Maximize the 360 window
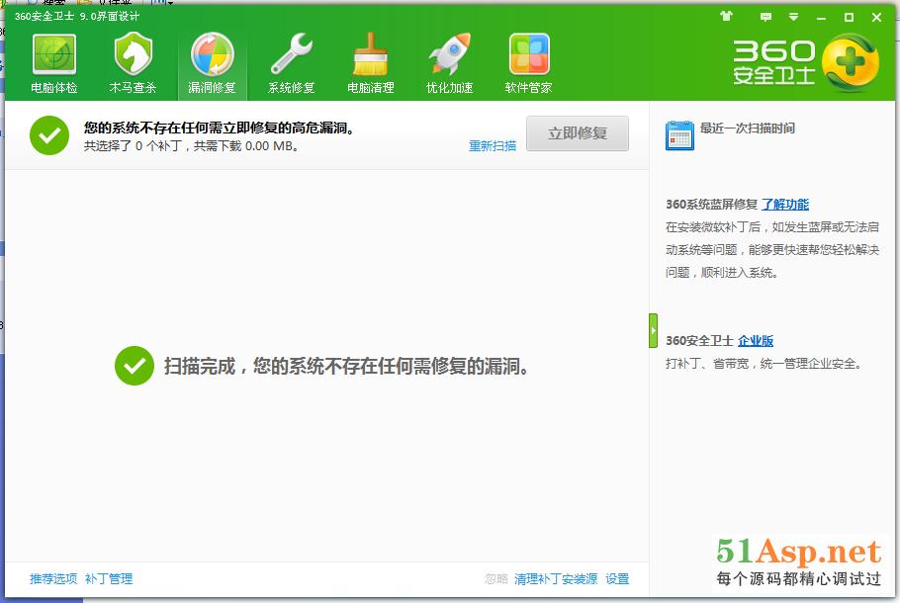The image size is (900, 603). click(x=849, y=17)
